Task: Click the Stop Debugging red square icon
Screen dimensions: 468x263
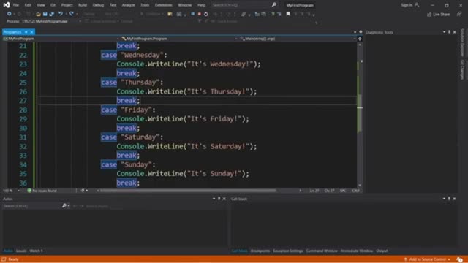Action: tap(200, 14)
